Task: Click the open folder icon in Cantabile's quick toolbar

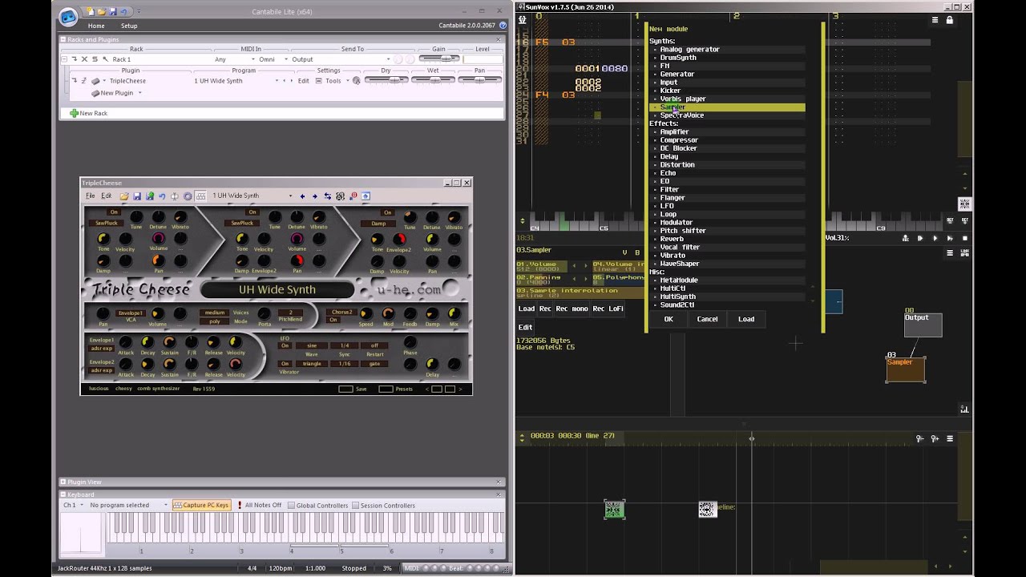Action: tap(102, 12)
